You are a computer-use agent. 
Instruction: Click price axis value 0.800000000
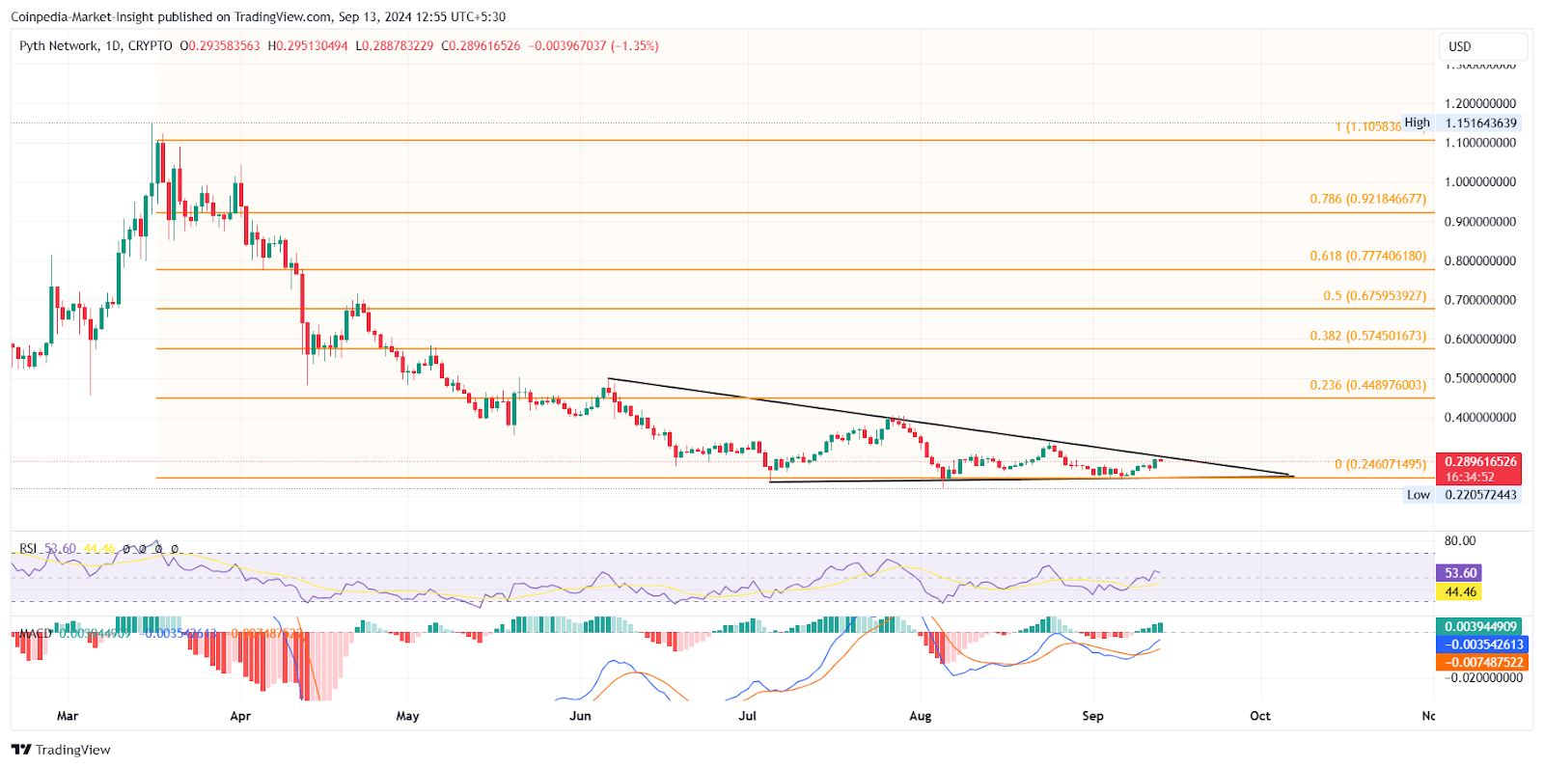[x=1480, y=261]
